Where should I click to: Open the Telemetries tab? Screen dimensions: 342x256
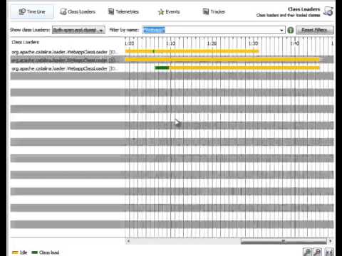click(123, 11)
